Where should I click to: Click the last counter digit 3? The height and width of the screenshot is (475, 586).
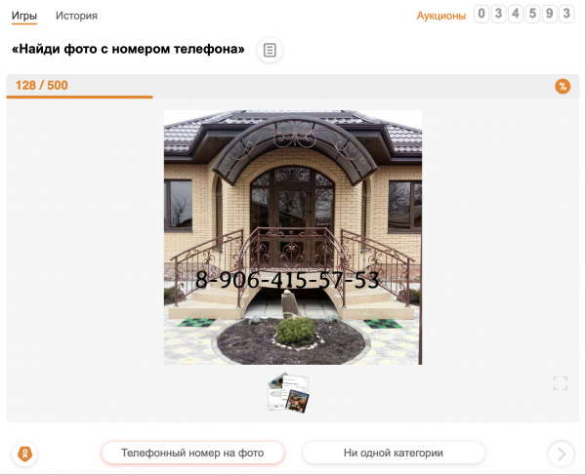pos(565,14)
